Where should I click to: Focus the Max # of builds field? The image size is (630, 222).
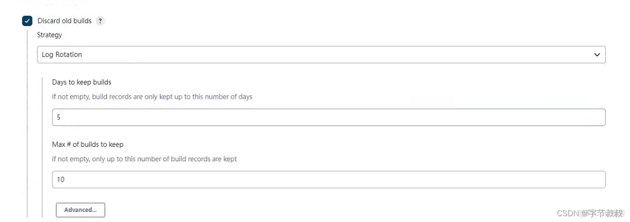[x=328, y=179]
